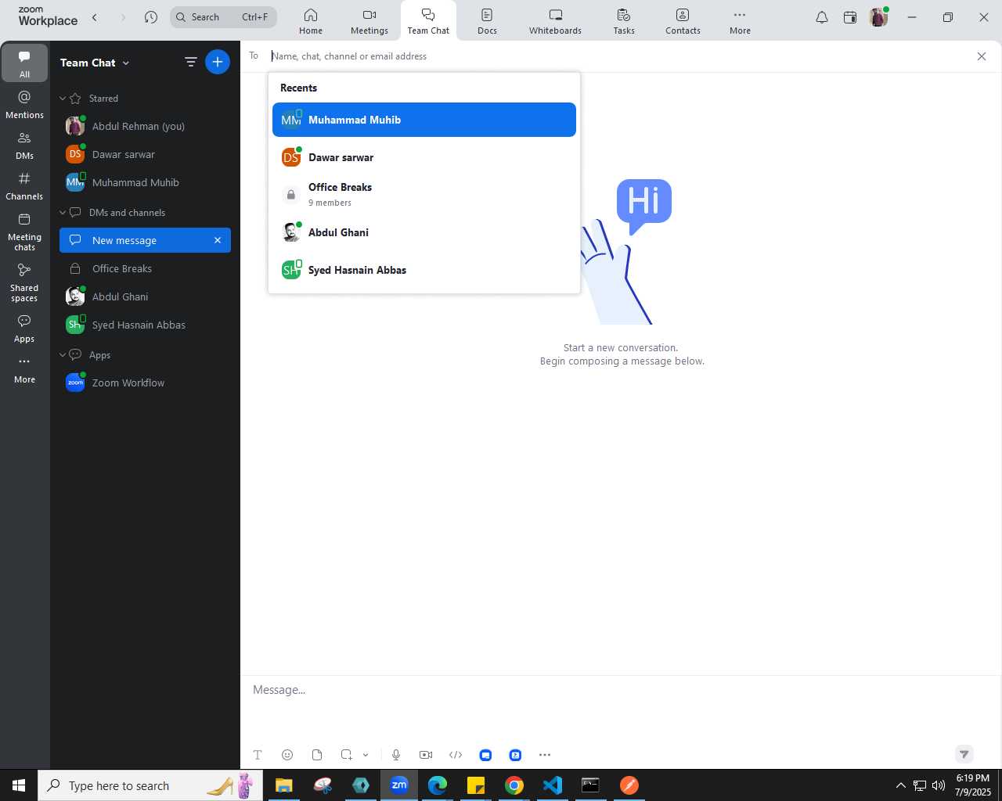The width and height of the screenshot is (1002, 801).
Task: Open Microsoft Edge from taskbar
Action: 437,785
